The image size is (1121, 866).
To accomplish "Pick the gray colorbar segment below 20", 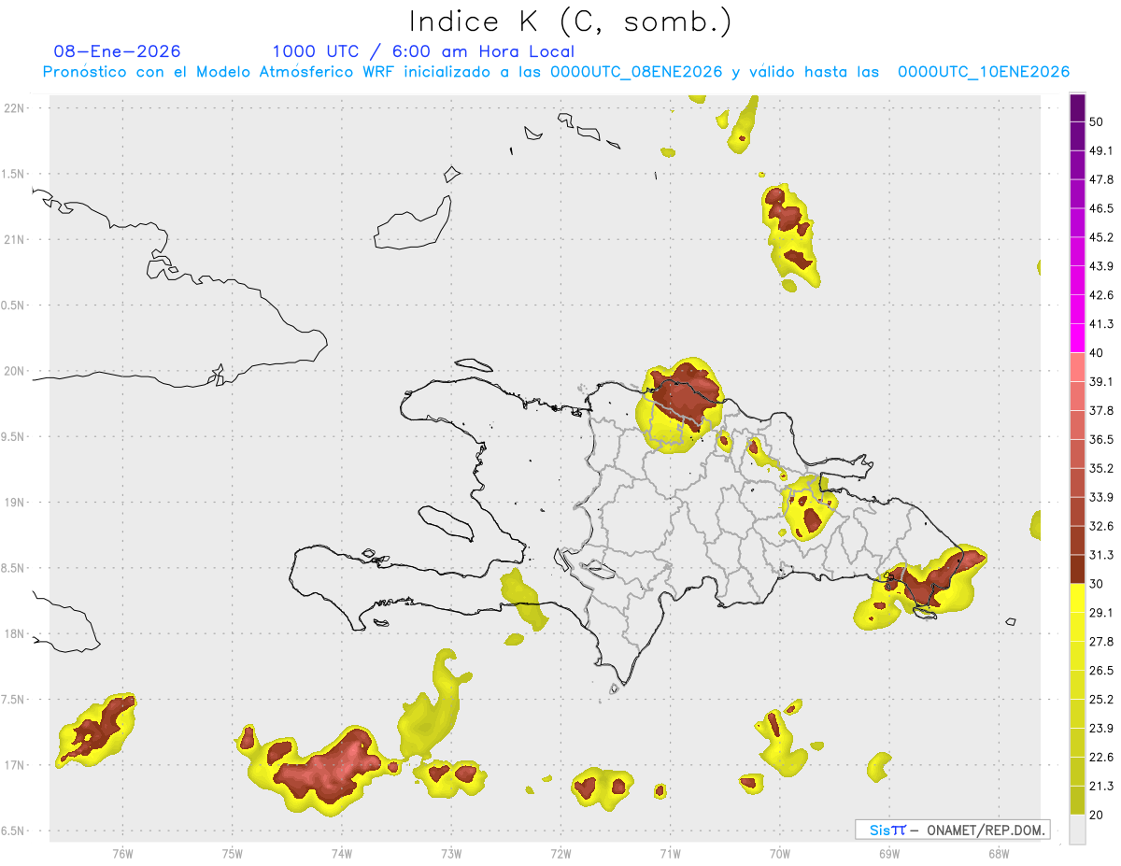I will 1077,831.
